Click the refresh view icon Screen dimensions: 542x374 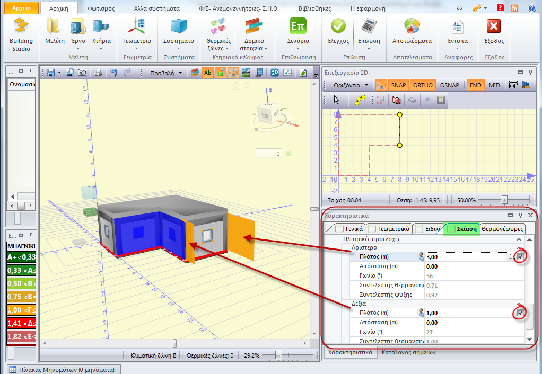[303, 73]
